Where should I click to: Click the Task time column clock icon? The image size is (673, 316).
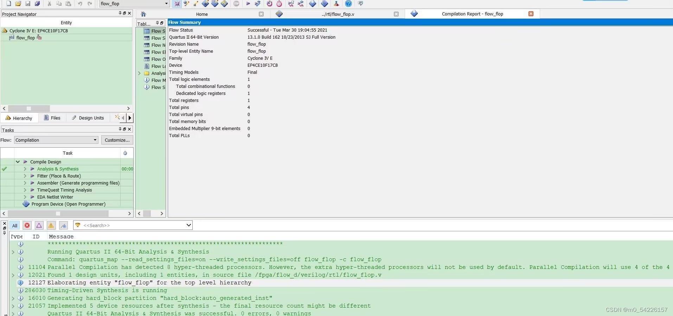pos(125,153)
